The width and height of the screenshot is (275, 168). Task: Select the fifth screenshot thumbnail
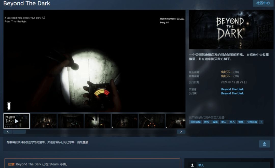(x=125, y=121)
